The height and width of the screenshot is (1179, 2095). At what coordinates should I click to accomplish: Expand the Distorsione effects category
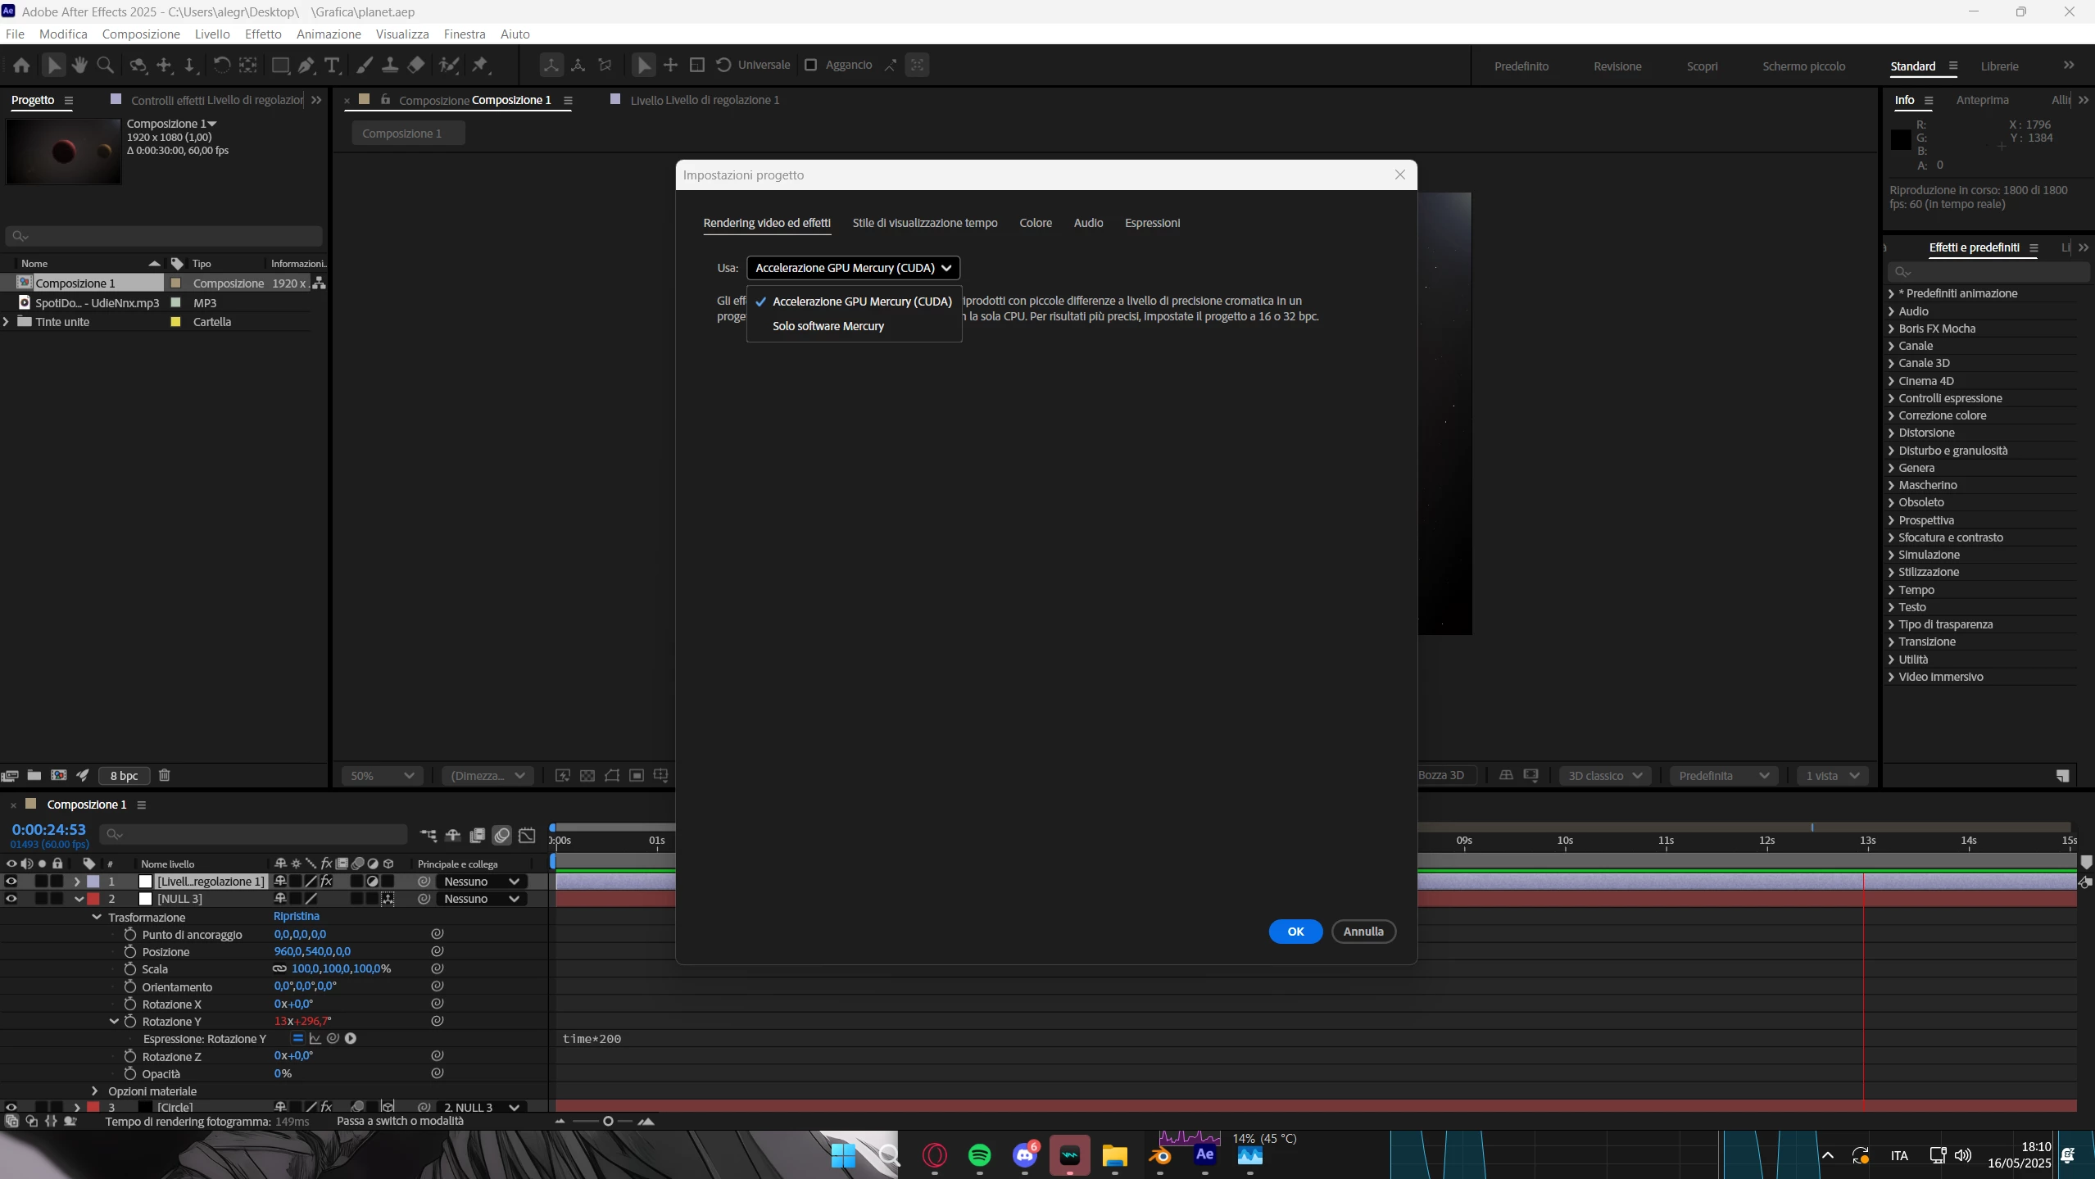click(1891, 433)
